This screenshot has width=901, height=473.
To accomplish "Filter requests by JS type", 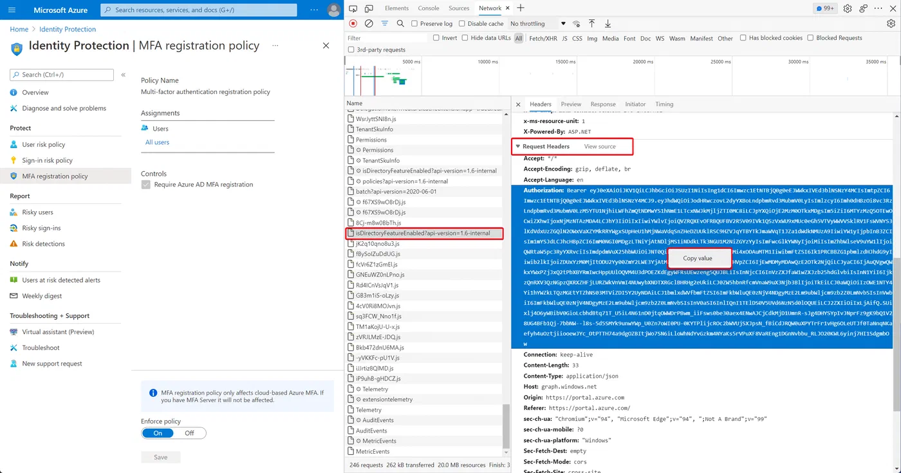I will (x=565, y=39).
